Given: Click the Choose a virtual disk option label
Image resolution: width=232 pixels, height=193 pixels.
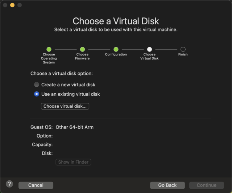Looking at the screenshot, I should click(62, 74).
